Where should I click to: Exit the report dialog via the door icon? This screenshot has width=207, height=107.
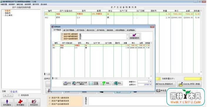click(117, 83)
